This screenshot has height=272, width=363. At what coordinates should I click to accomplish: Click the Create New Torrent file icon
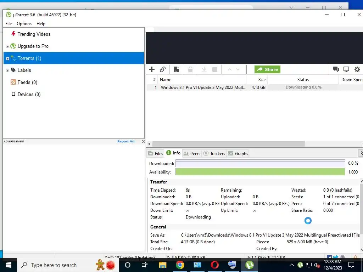pos(177,69)
